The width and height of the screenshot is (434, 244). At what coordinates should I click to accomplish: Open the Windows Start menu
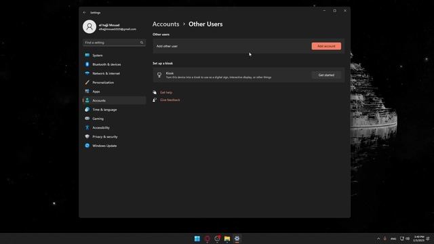197,239
